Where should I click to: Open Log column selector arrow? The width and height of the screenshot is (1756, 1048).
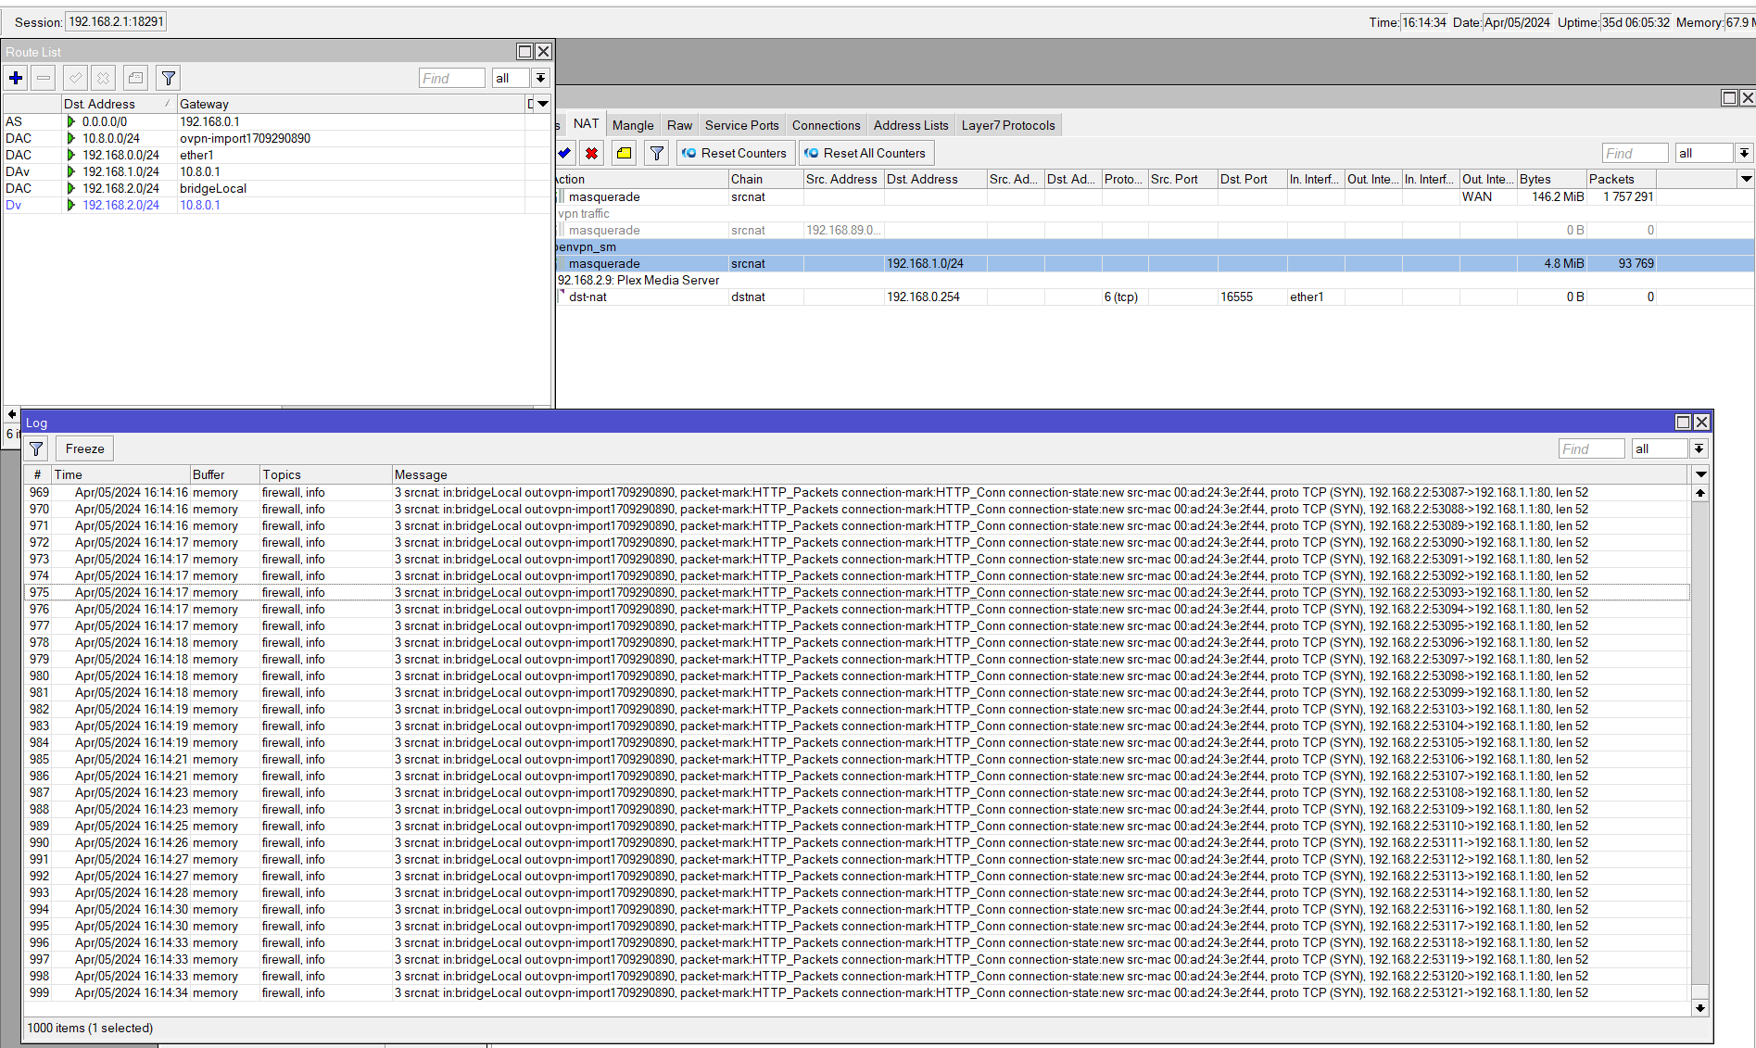pyautogui.click(x=1701, y=474)
